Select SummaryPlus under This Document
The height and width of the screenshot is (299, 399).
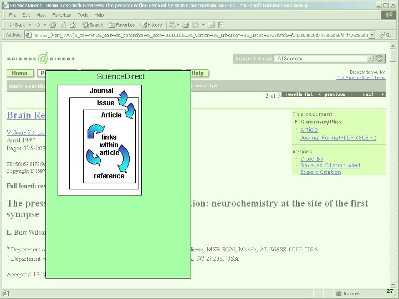pyautogui.click(x=321, y=122)
